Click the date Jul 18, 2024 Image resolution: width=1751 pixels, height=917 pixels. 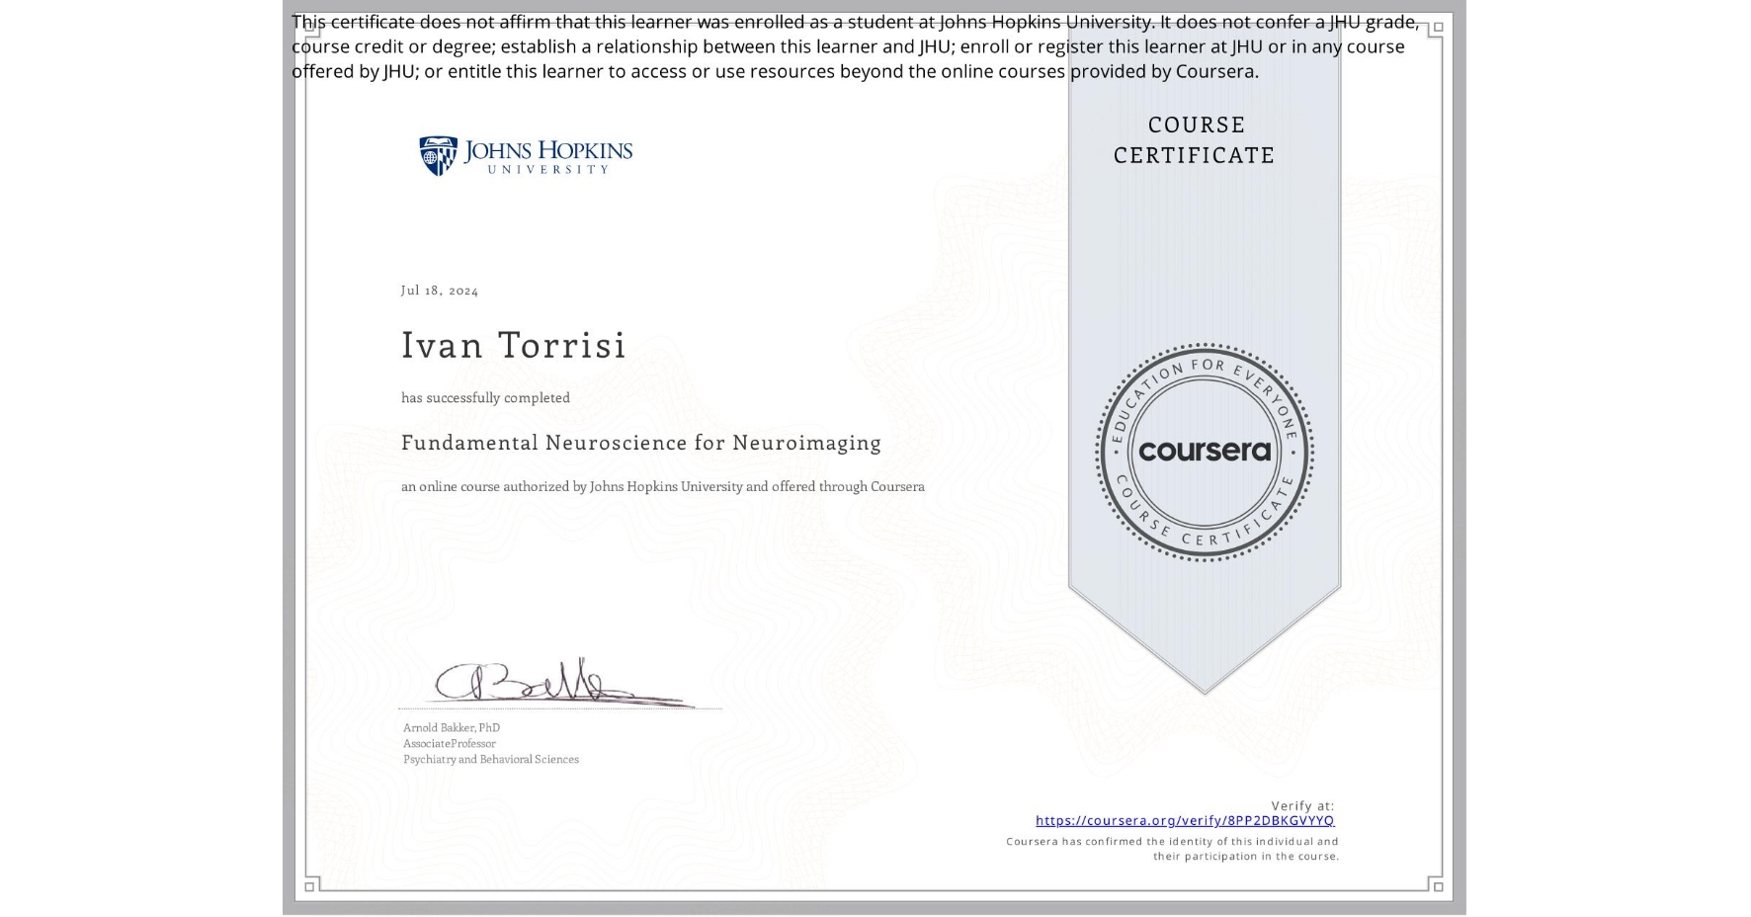point(440,291)
